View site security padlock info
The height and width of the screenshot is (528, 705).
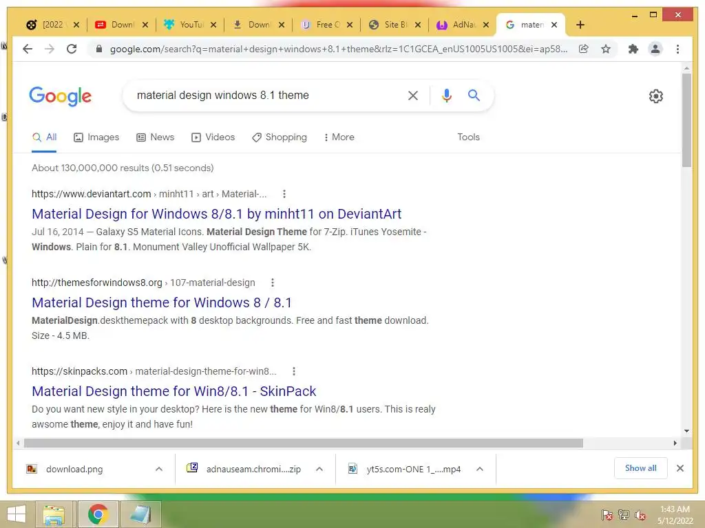tap(99, 49)
